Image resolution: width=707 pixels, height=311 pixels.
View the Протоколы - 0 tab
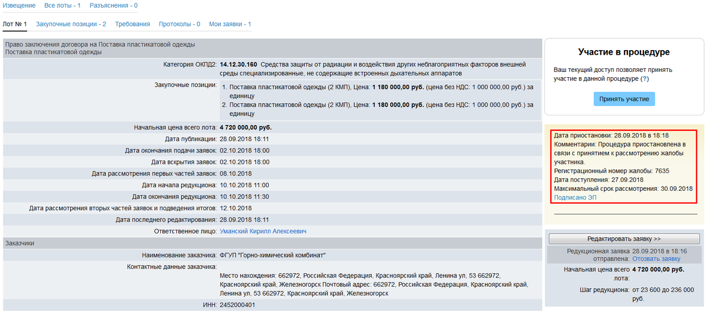[x=179, y=24]
